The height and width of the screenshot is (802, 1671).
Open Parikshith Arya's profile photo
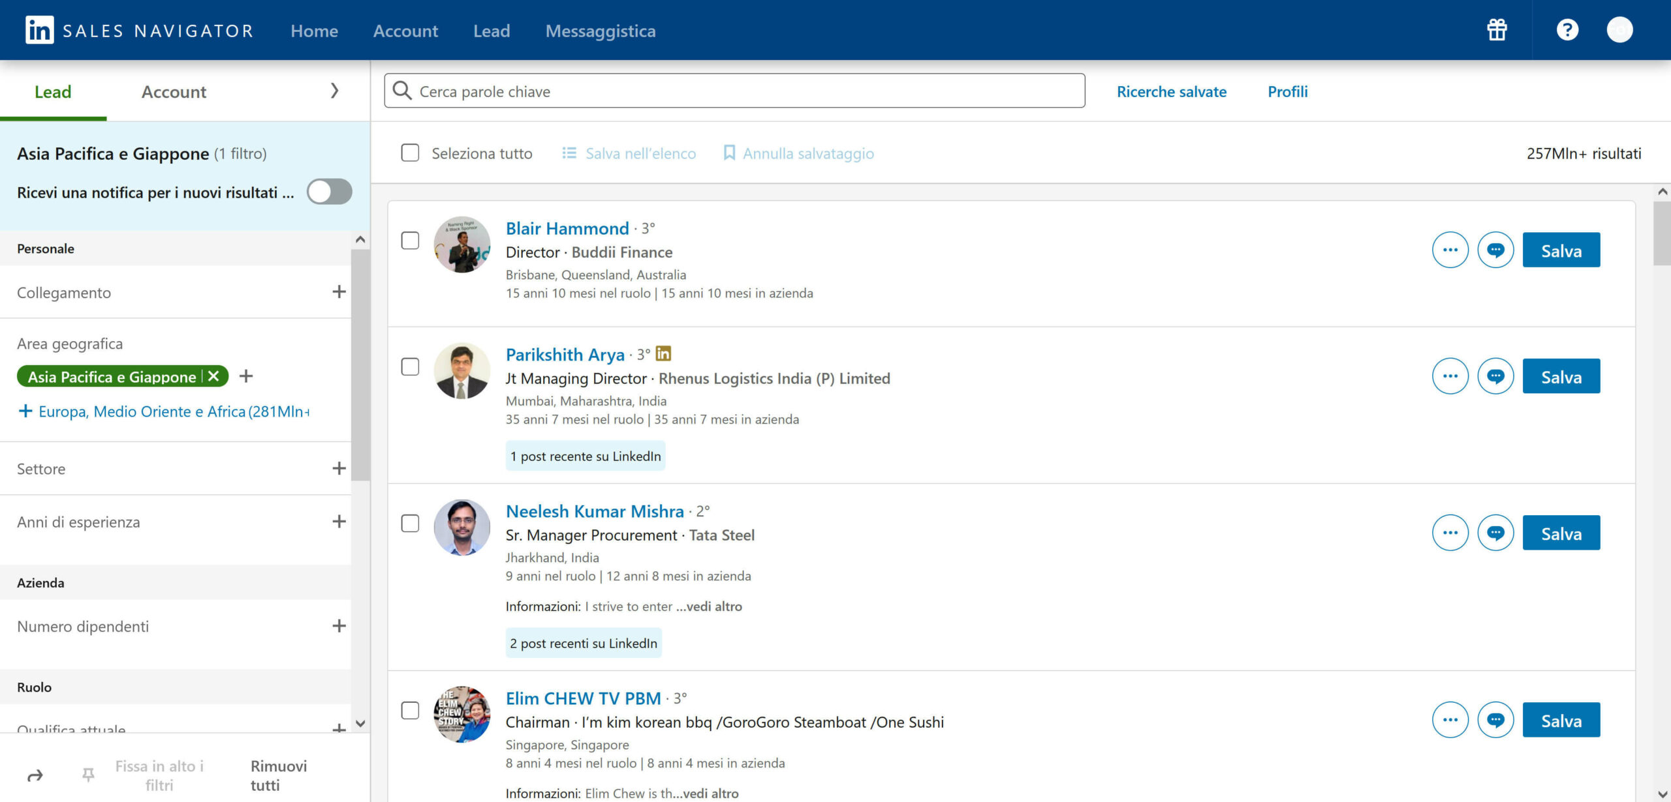(462, 371)
